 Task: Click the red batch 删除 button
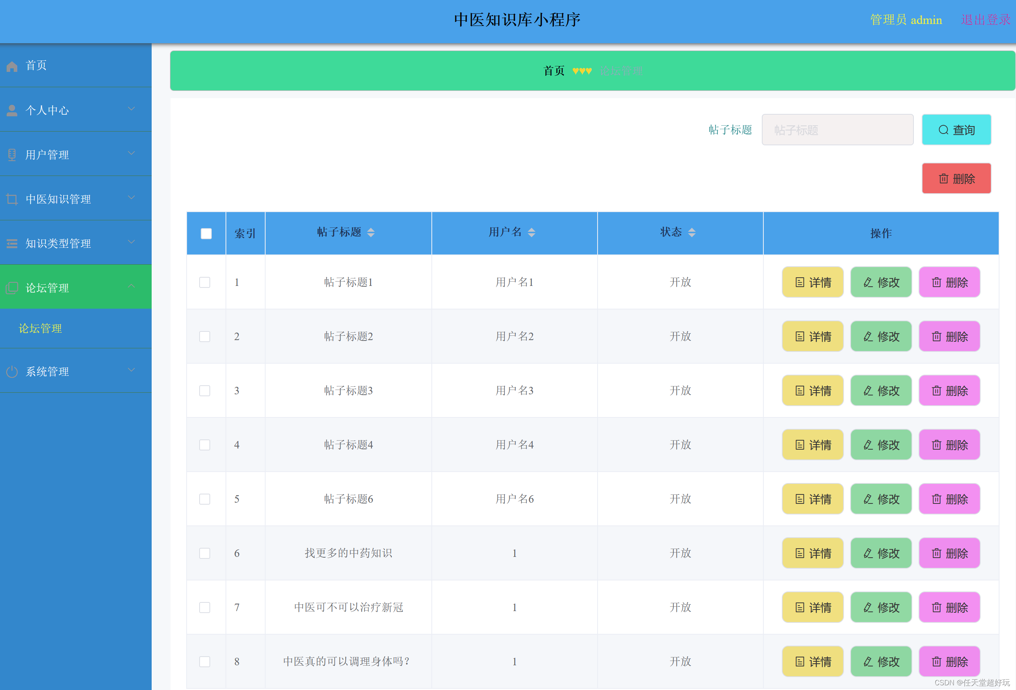[x=956, y=179]
